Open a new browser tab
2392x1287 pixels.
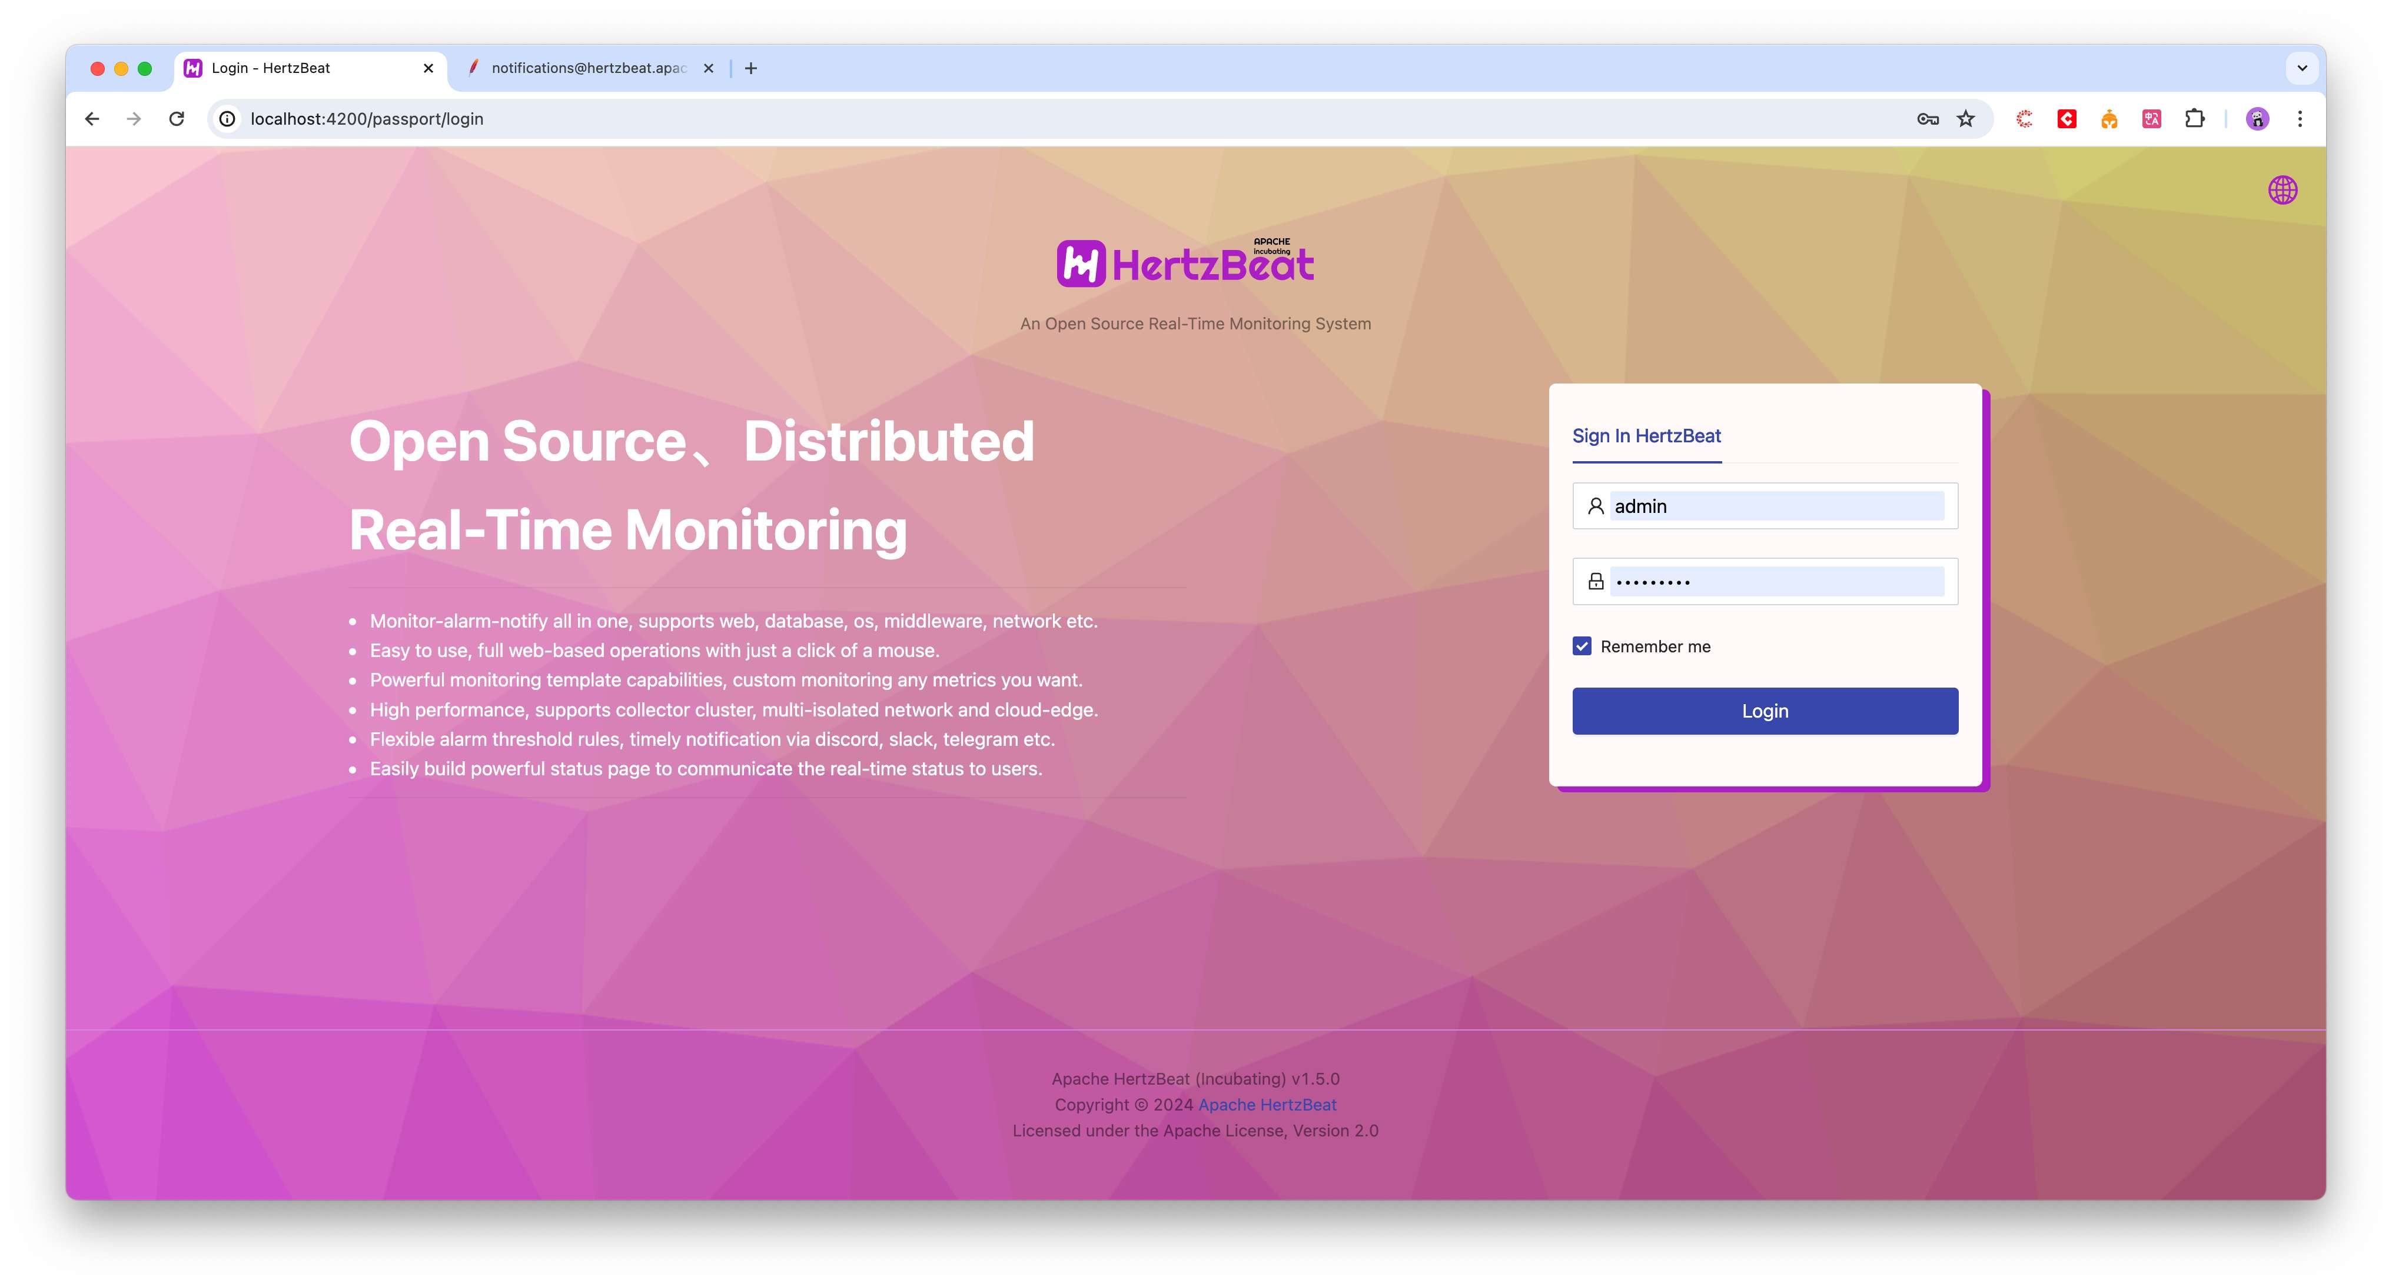click(751, 68)
